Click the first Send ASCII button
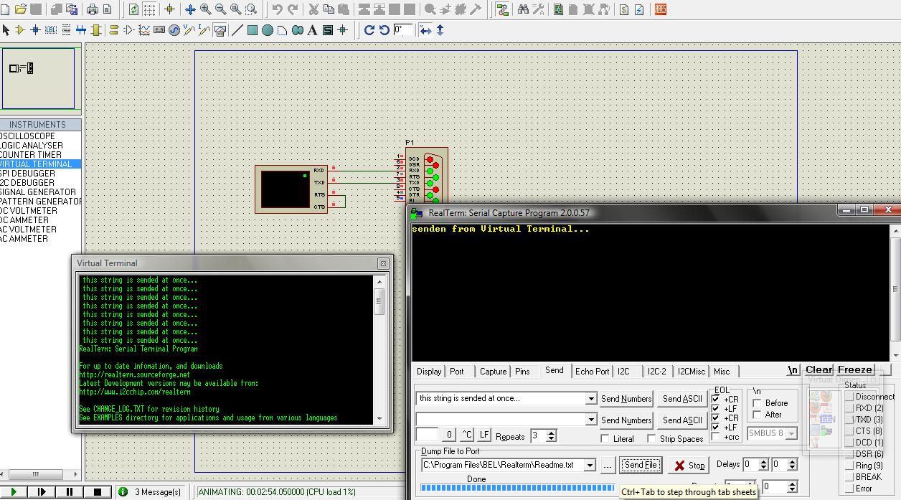The image size is (901, 500). pos(682,399)
